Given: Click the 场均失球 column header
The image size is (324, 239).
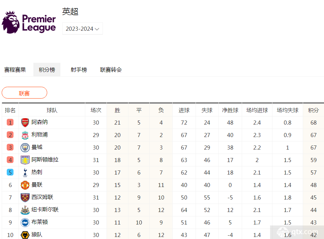Looking at the screenshot, I should [288, 110].
